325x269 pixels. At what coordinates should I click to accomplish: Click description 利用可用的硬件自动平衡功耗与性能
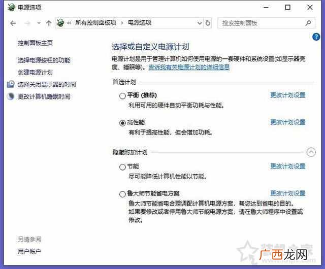pyautogui.click(x=176, y=106)
